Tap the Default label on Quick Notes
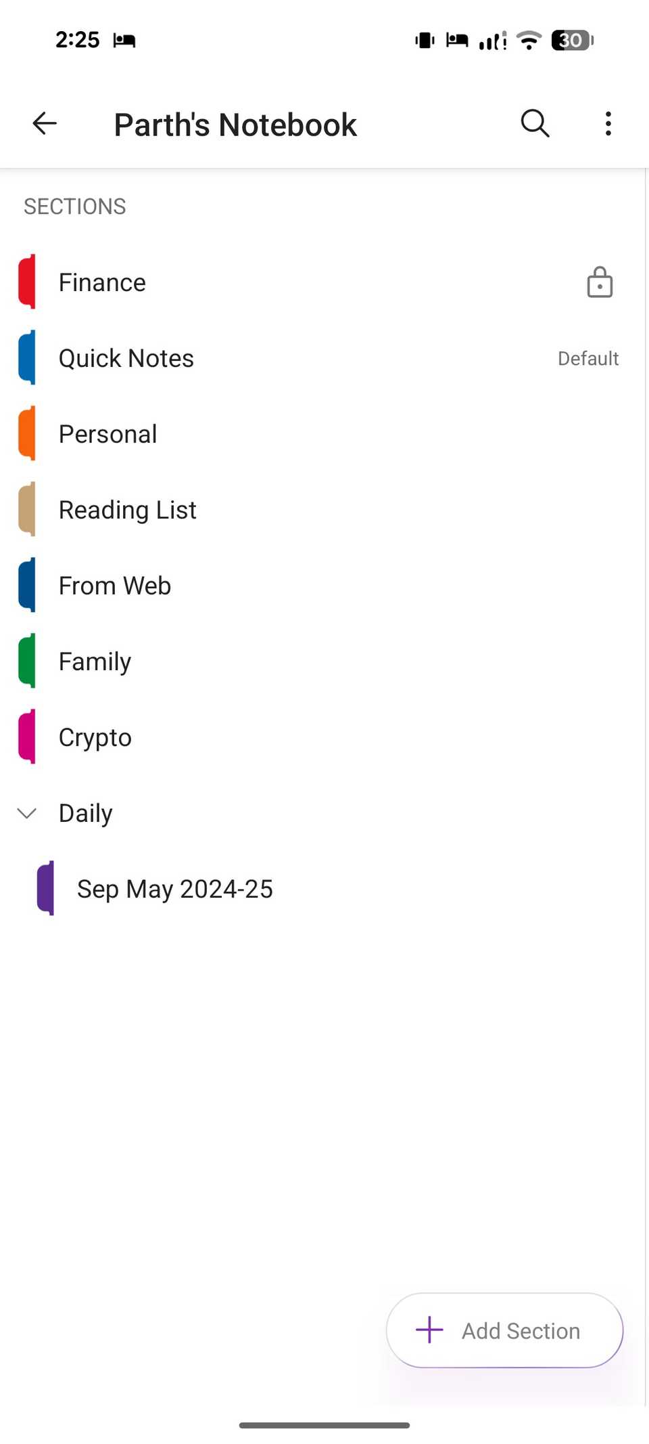The image size is (649, 1444). point(588,359)
